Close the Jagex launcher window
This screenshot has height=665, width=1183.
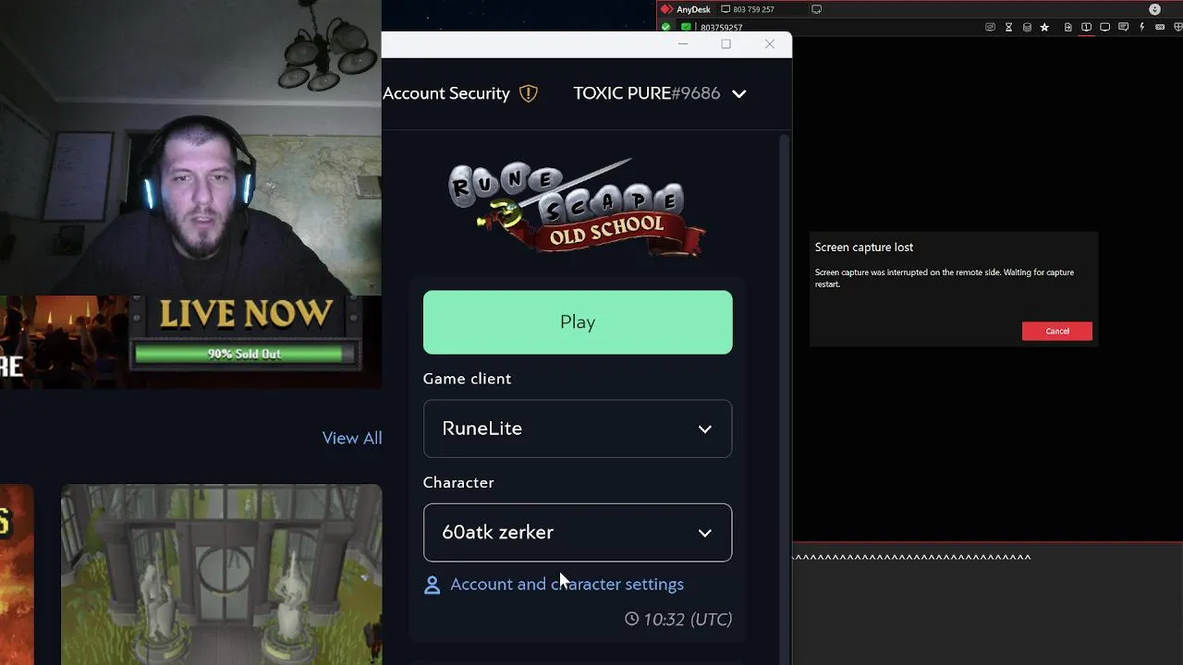770,43
